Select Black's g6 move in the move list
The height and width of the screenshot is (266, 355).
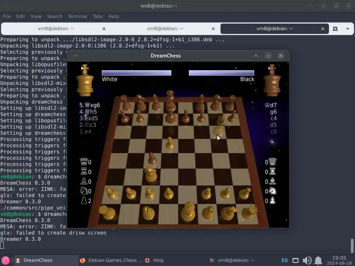point(273,112)
